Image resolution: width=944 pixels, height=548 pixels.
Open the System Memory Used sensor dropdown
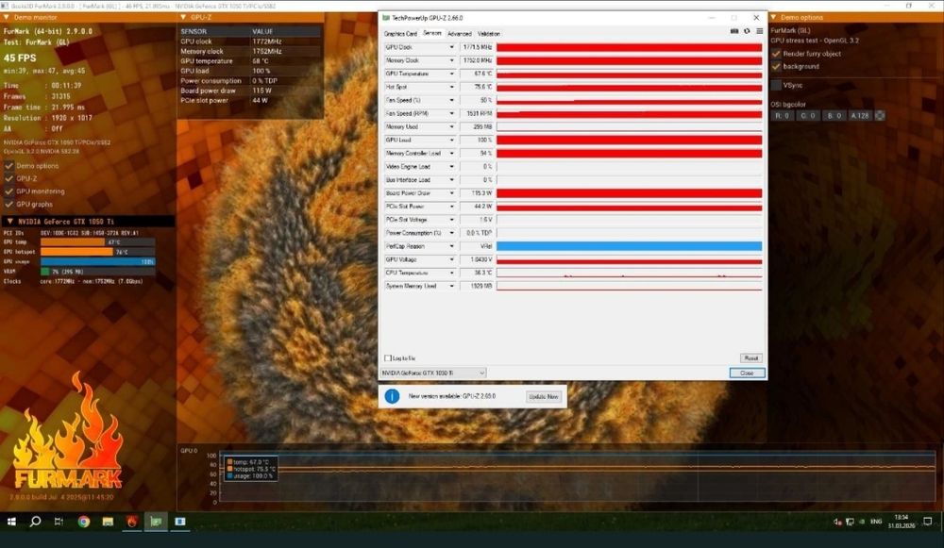click(x=451, y=286)
